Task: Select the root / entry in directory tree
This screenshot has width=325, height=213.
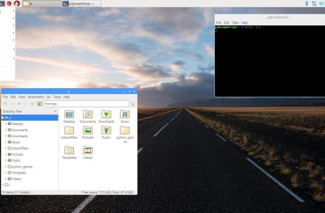Action: pos(7,185)
